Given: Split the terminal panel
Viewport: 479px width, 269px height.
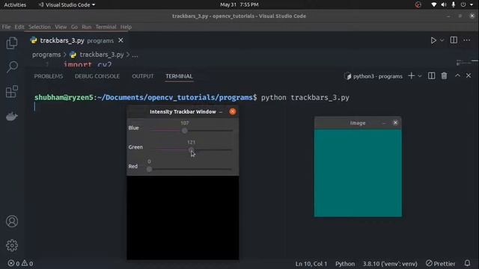Looking at the screenshot, I should tap(431, 75).
